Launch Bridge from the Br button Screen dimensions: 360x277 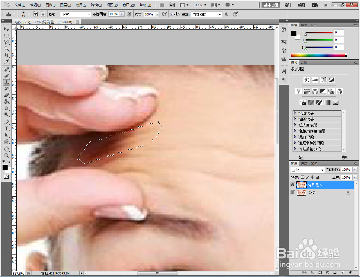click(162, 5)
